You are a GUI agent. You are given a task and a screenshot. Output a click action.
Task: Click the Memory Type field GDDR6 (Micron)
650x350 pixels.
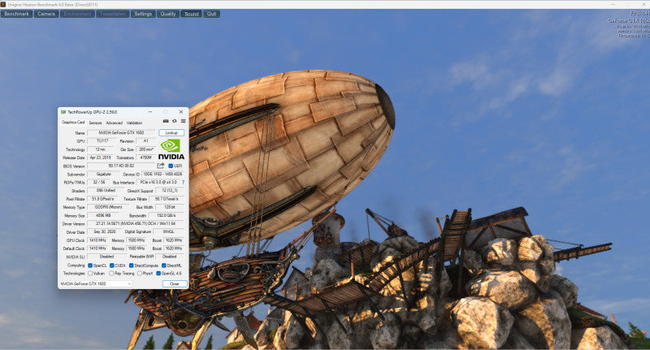109,207
